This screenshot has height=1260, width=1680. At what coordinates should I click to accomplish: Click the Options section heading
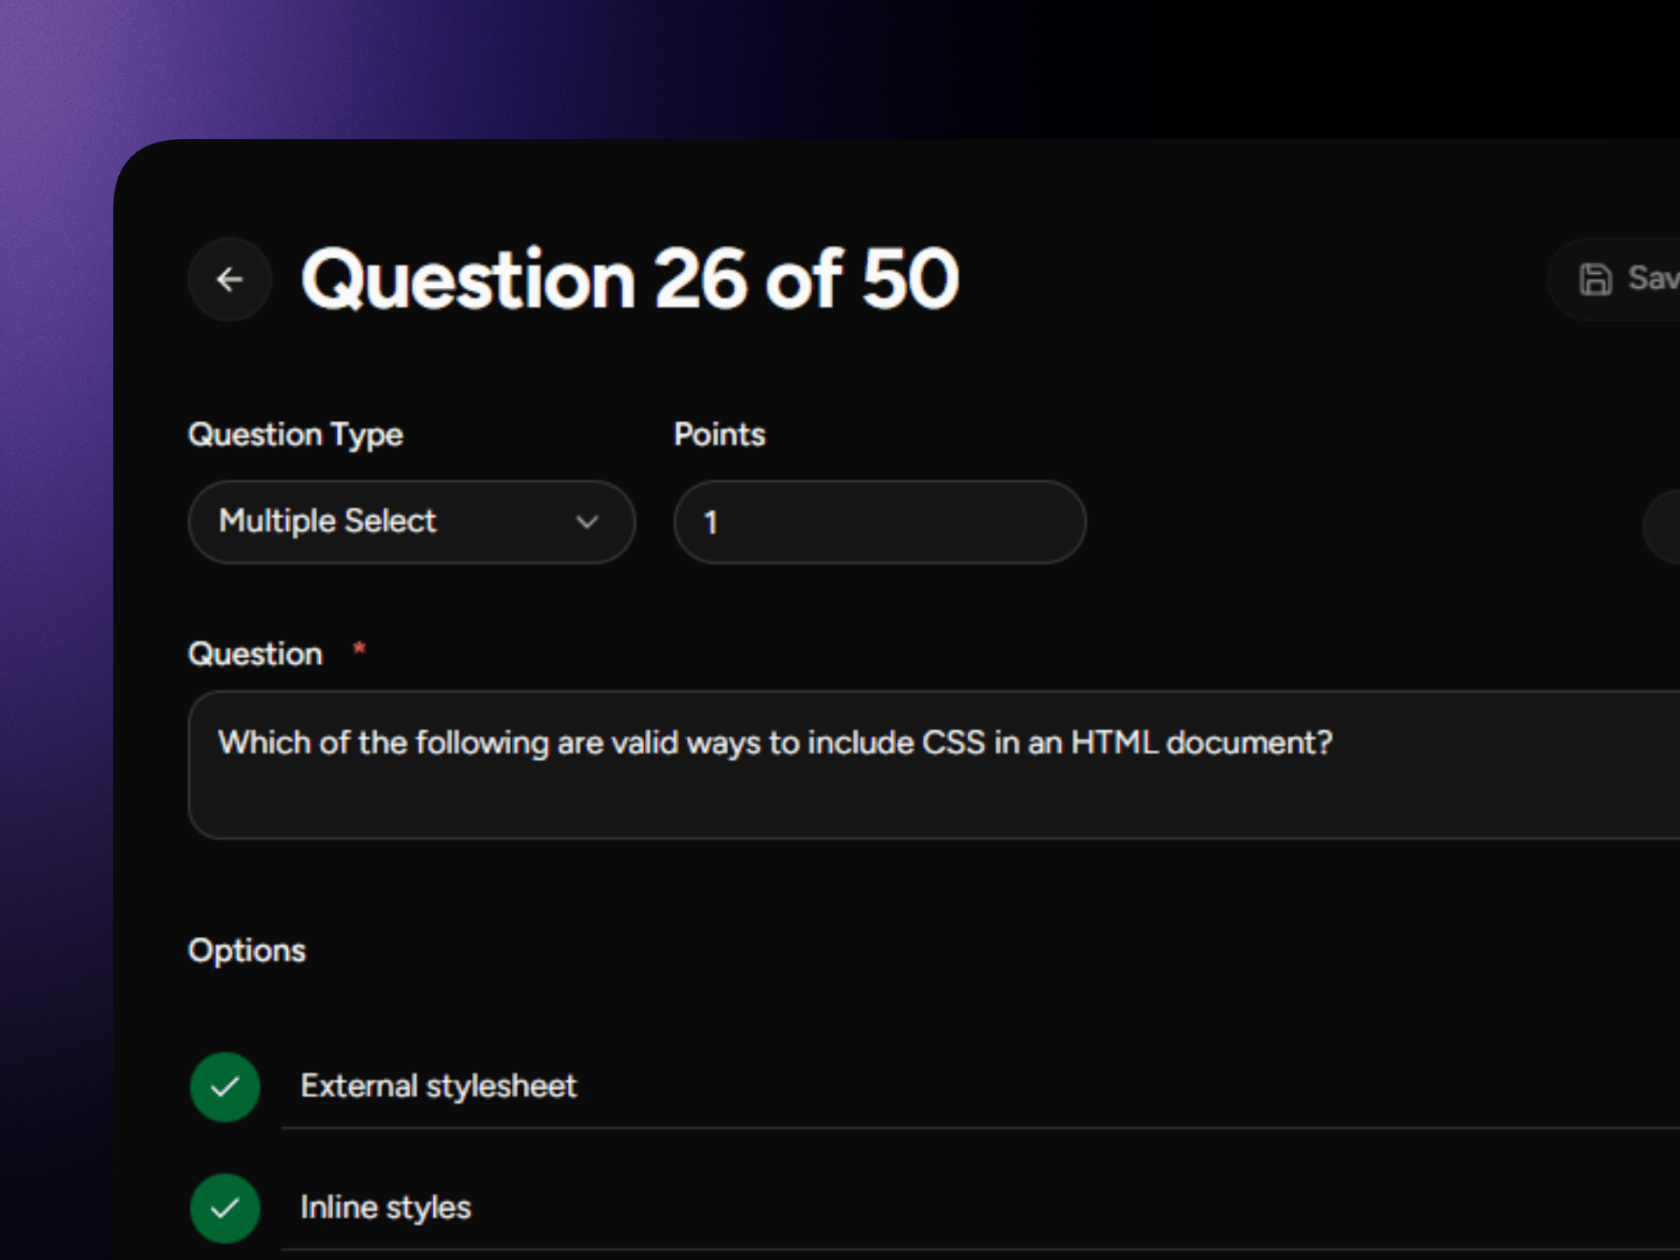[247, 950]
